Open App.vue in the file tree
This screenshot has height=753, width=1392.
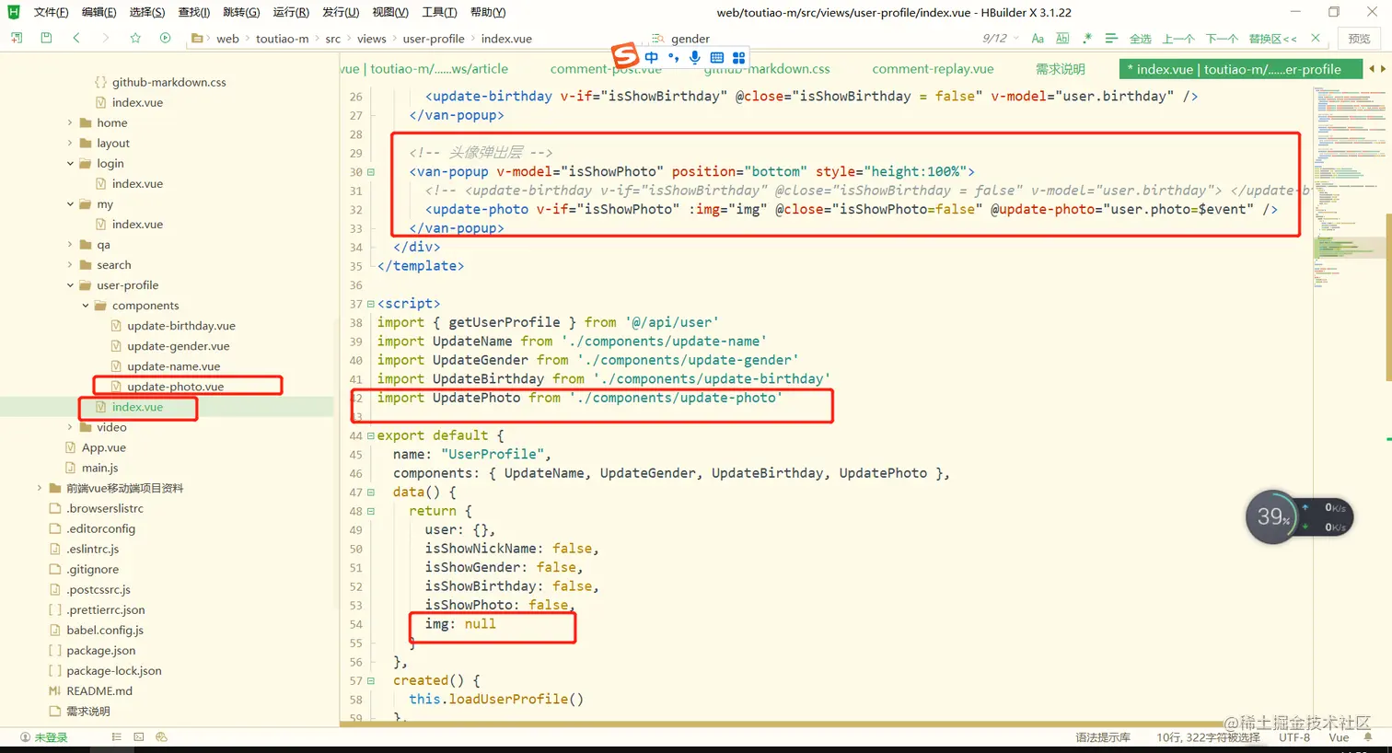tap(104, 447)
